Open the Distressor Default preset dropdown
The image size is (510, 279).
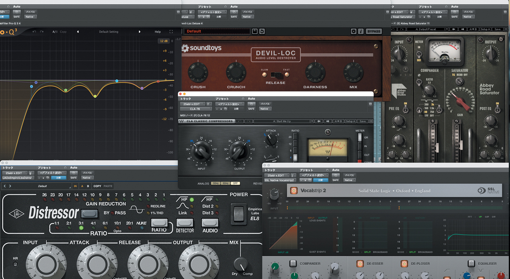click(42, 186)
